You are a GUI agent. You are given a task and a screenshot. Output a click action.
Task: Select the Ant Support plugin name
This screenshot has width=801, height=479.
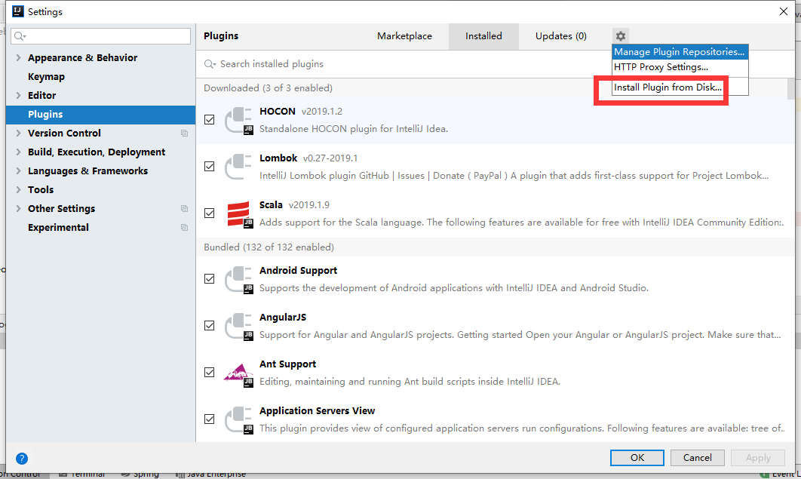click(x=287, y=364)
